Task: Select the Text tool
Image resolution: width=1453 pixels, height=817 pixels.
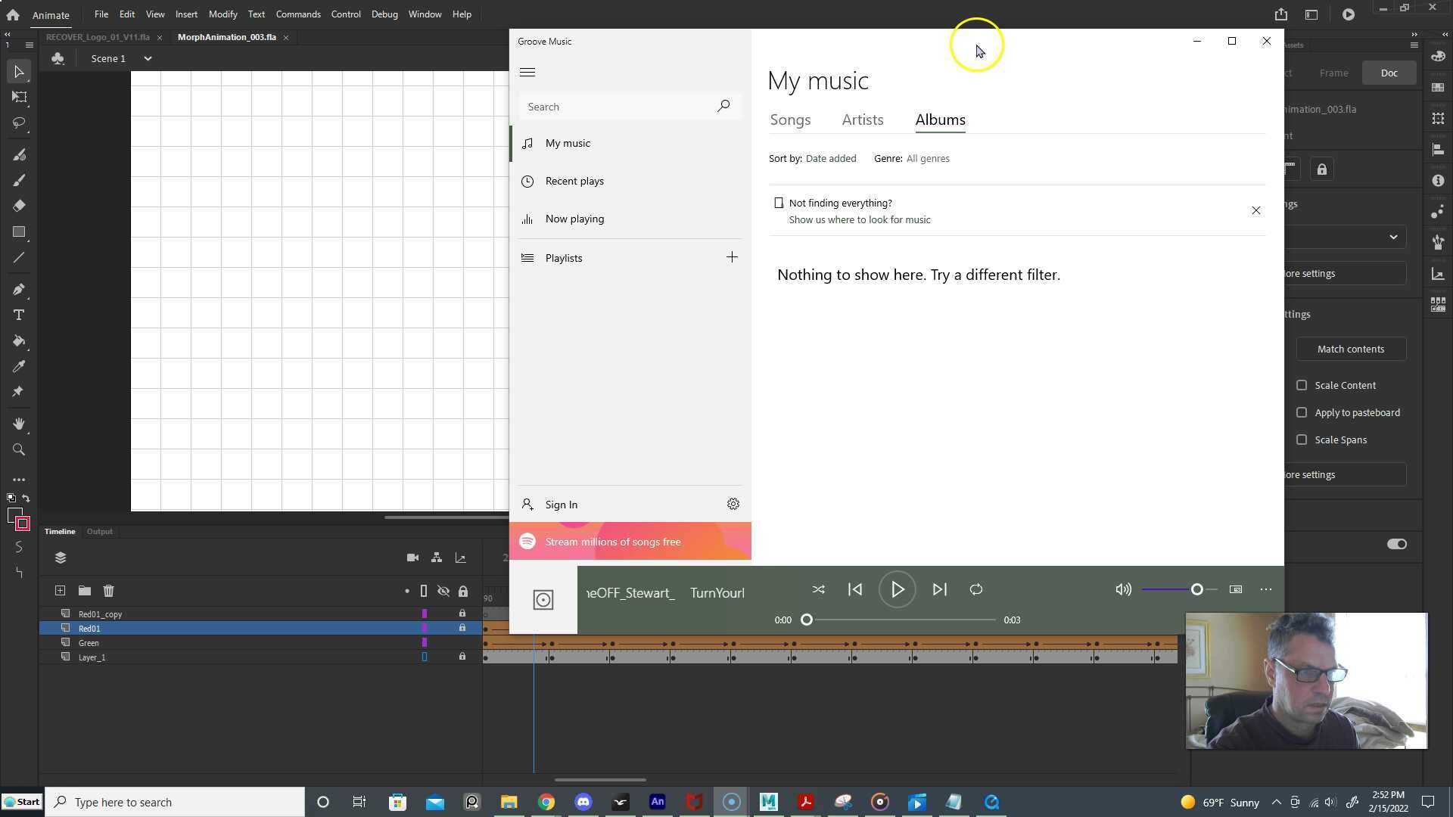Action: 19,315
